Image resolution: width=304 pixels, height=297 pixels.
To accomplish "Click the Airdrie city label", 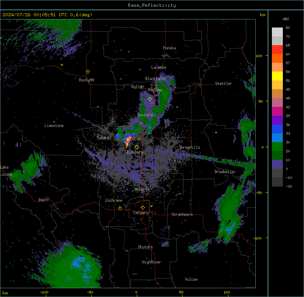I will [x=142, y=189].
